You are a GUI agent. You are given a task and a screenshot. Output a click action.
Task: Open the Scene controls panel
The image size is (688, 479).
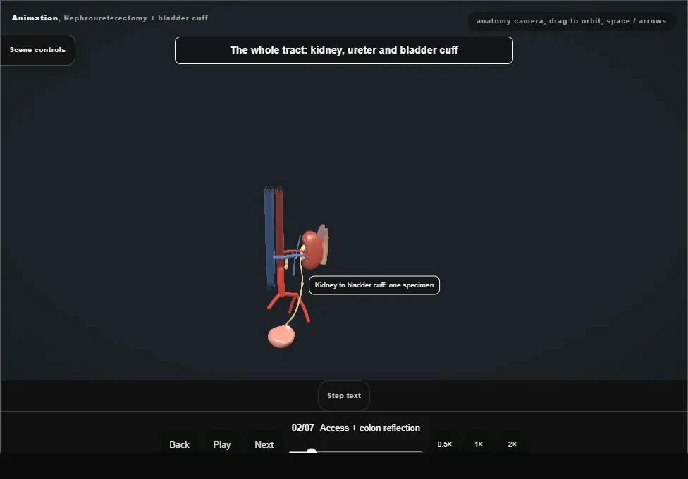(38, 50)
